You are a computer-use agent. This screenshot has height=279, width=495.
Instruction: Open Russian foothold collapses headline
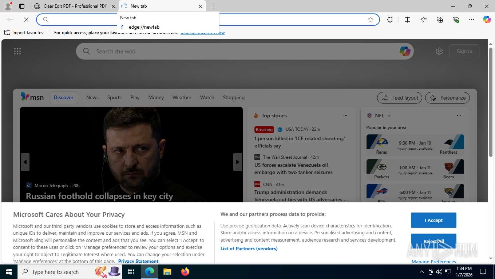pos(99,196)
